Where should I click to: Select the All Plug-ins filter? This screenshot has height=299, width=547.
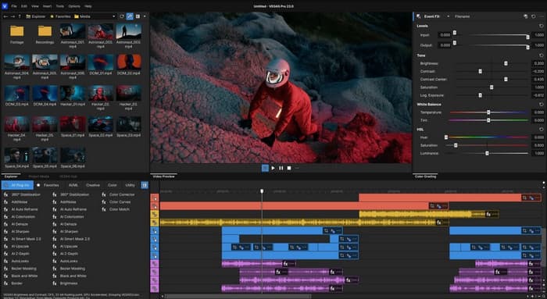17,185
